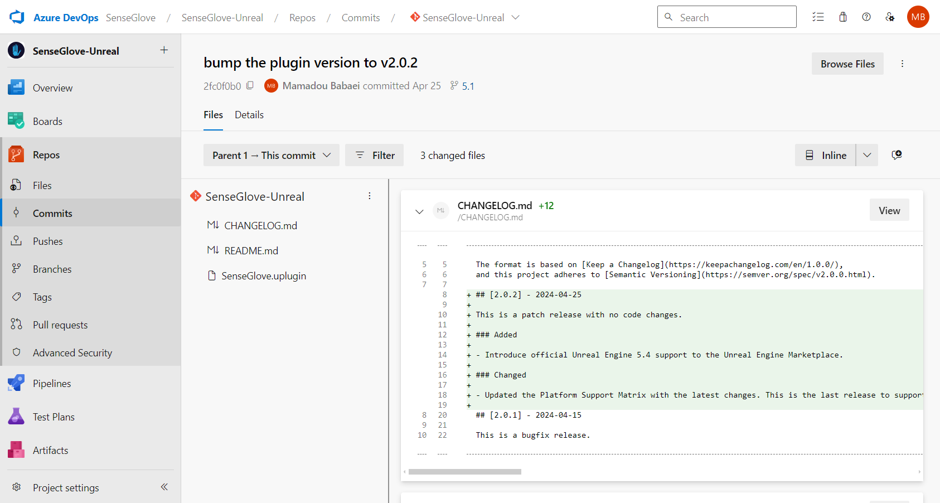Switch to the Details tab
The image size is (940, 503).
click(249, 115)
